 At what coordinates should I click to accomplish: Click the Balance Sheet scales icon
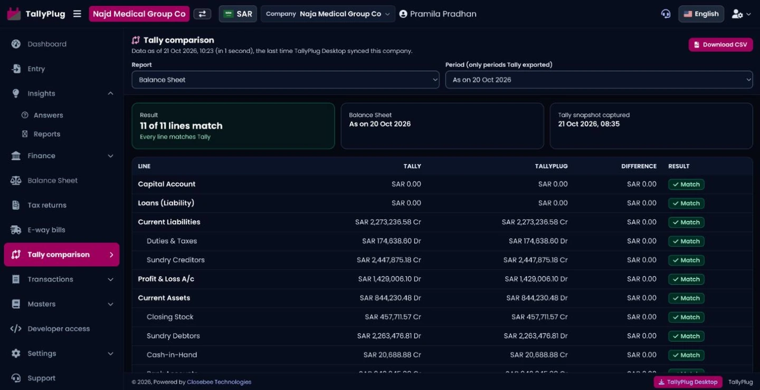pos(16,180)
